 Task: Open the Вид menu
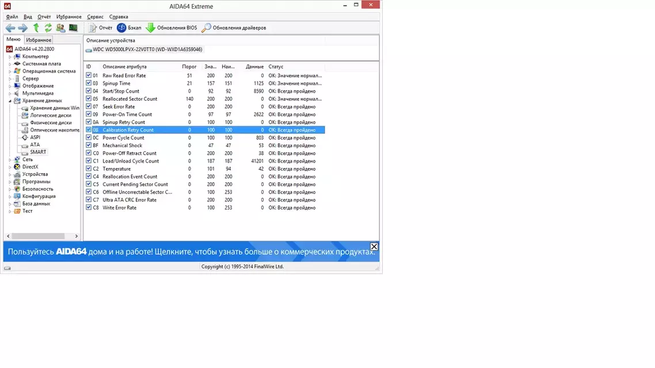point(28,17)
